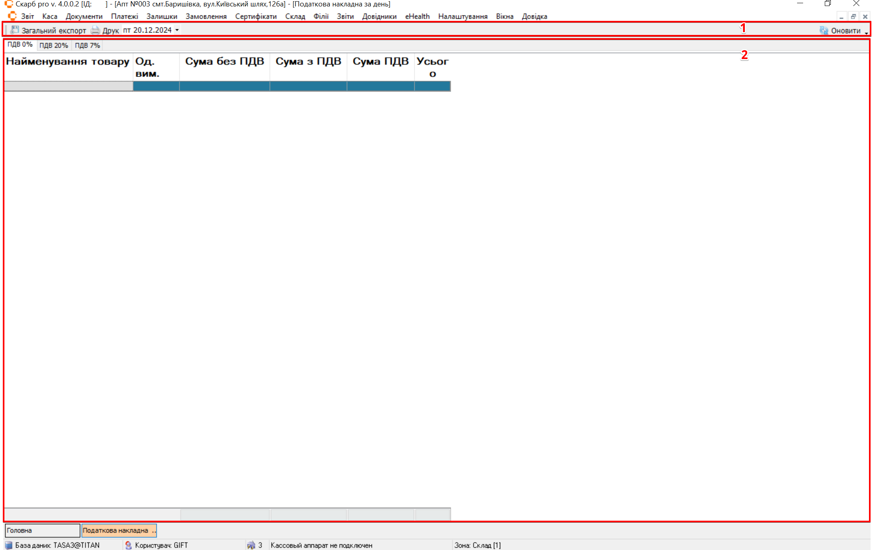Open the Довідники menu
This screenshot has height=550, width=873.
[379, 16]
